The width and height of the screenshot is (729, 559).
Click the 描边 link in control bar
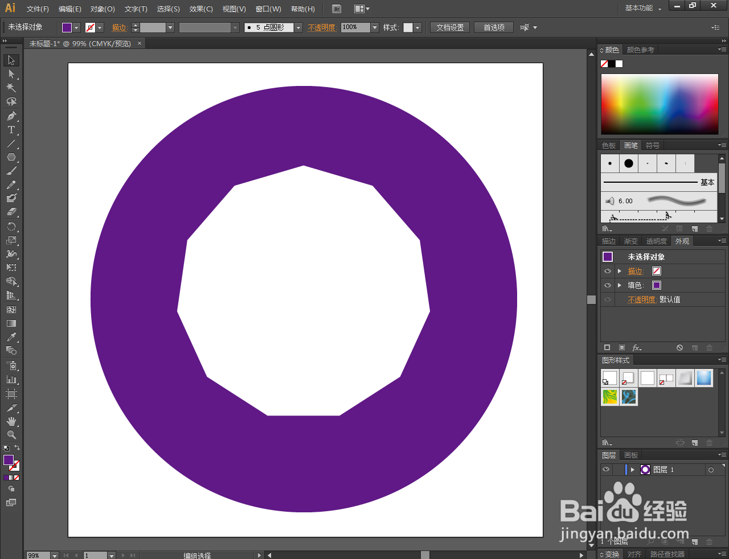(119, 27)
